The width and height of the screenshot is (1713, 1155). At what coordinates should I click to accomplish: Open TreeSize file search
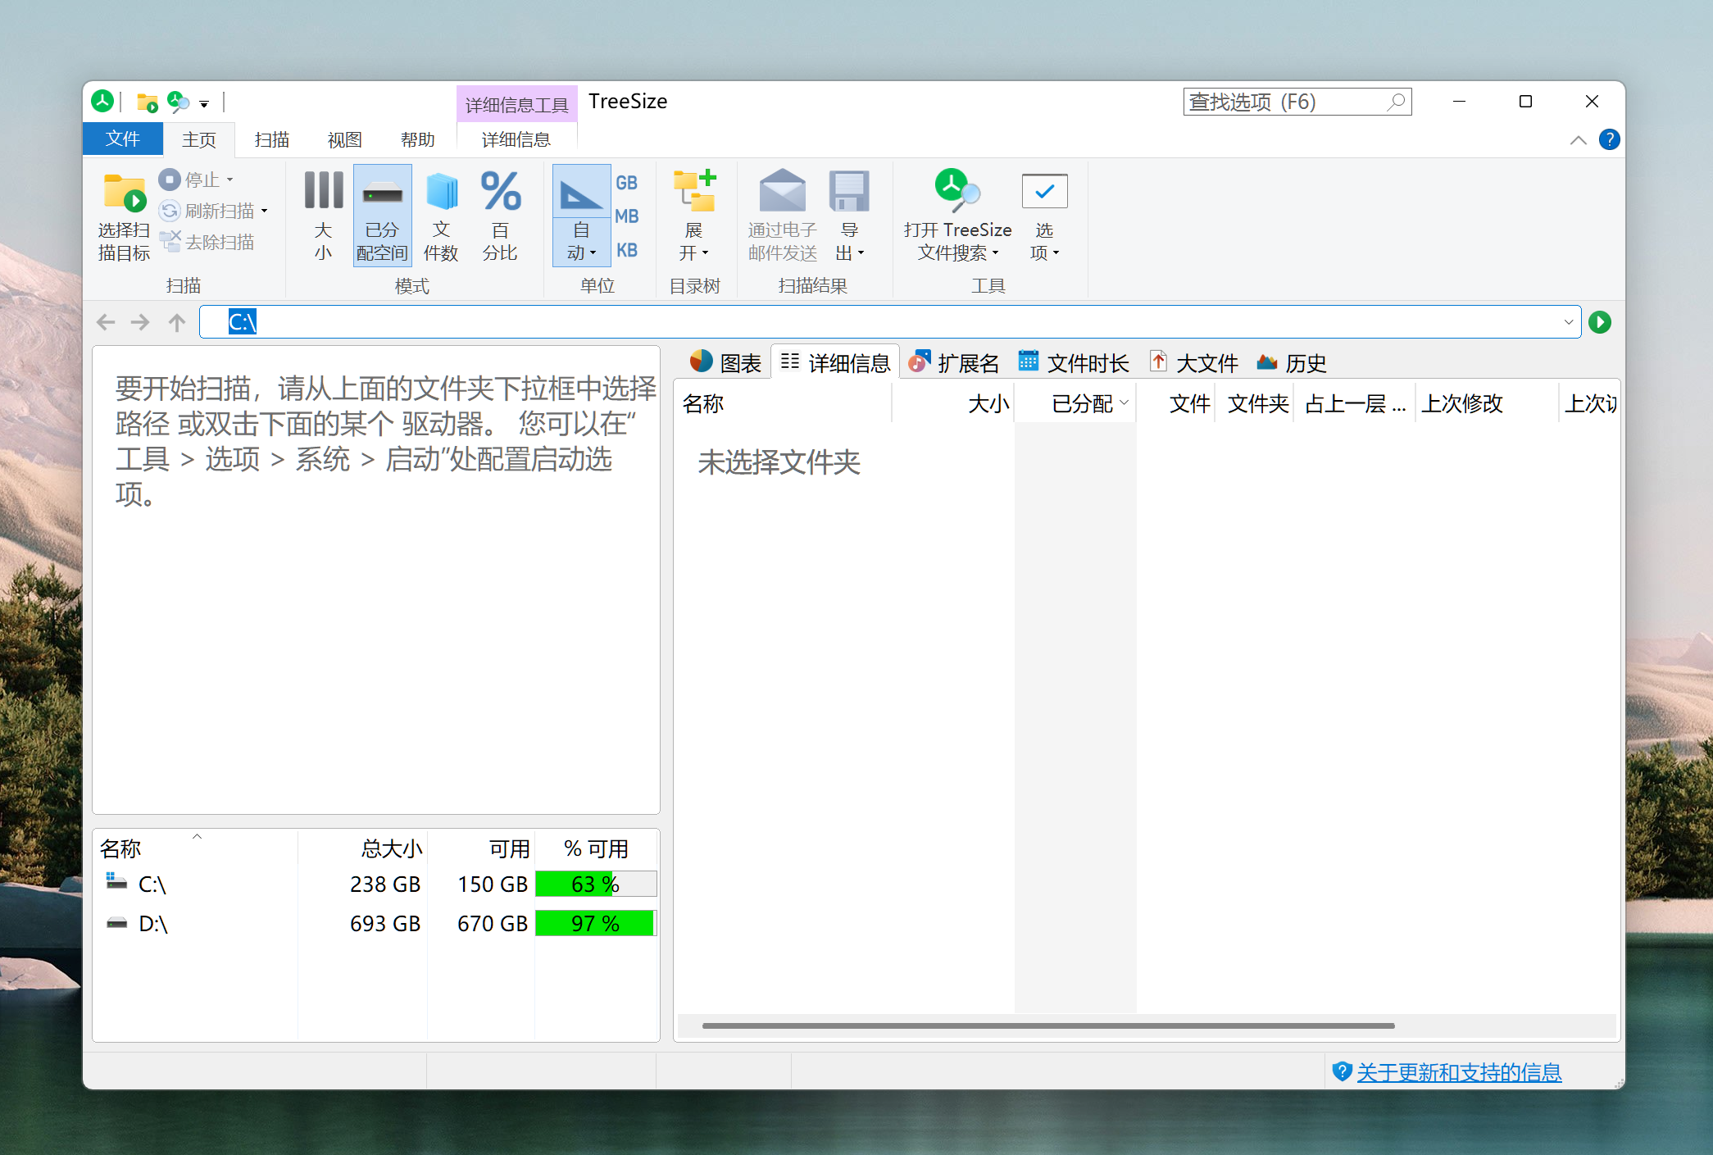point(957,216)
